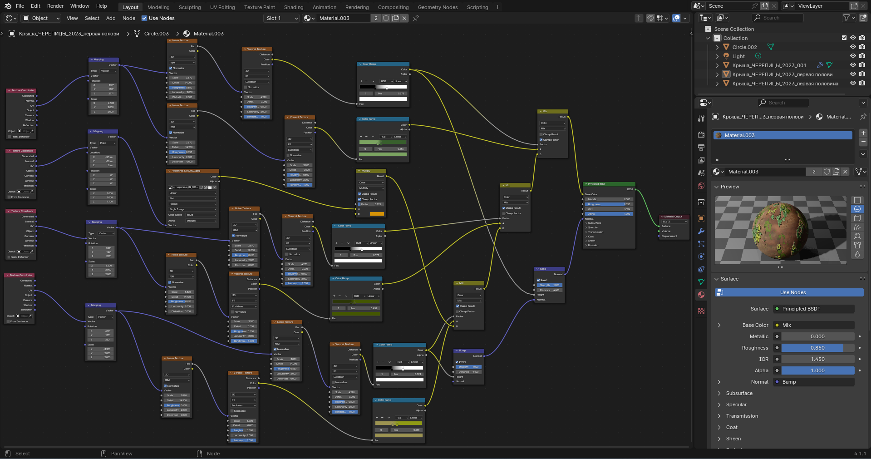Viewport: 871px width, 459px height.
Task: Hide Крыша_ЧЕРЕПИЦЫ_2023_001 in viewport
Action: tap(853, 65)
